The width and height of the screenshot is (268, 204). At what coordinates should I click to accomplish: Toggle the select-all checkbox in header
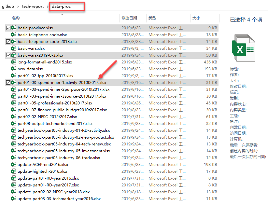click(6, 18)
